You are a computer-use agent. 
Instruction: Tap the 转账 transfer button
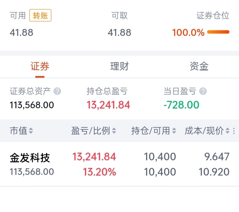(x=40, y=15)
